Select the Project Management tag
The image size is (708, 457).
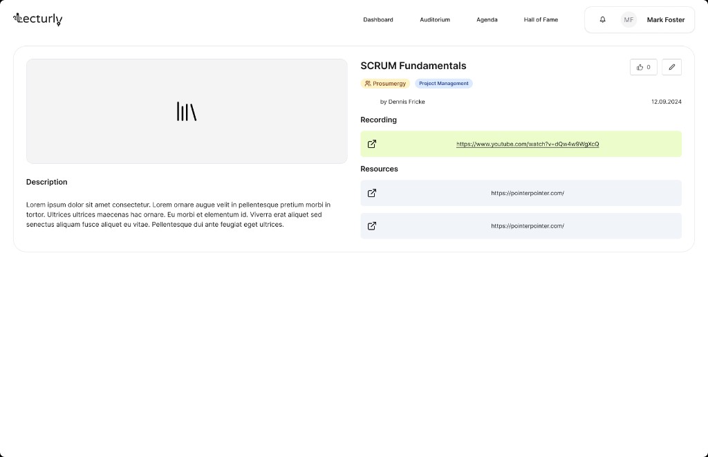[443, 84]
